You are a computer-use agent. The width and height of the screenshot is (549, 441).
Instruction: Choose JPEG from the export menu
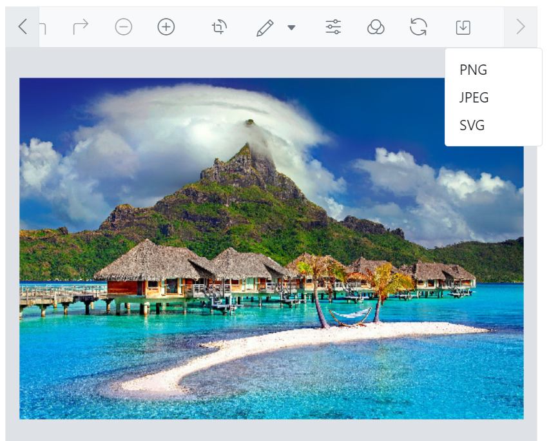click(x=474, y=97)
